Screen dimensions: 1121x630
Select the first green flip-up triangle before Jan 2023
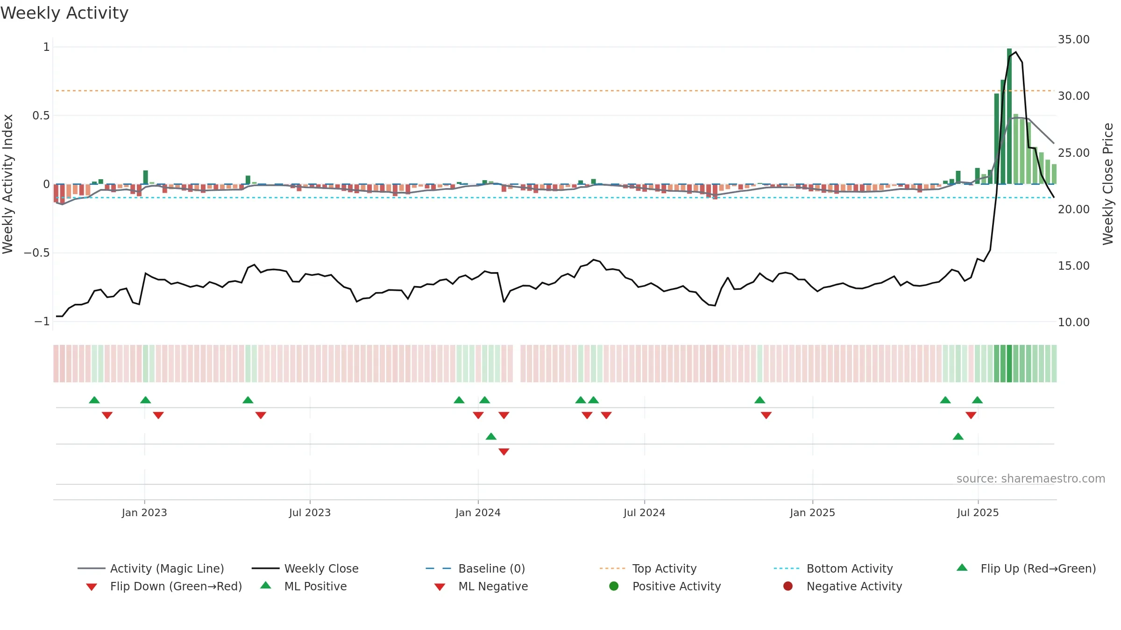coord(94,400)
